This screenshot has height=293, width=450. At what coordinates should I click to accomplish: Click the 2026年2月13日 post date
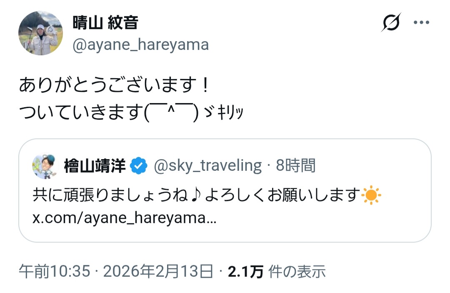pos(158,272)
